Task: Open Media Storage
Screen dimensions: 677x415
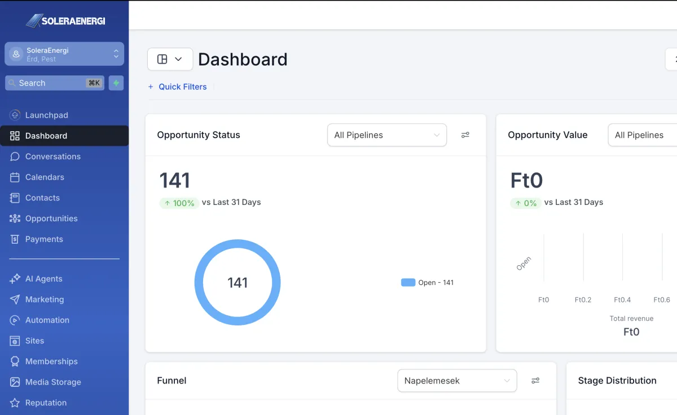Action: point(64,382)
